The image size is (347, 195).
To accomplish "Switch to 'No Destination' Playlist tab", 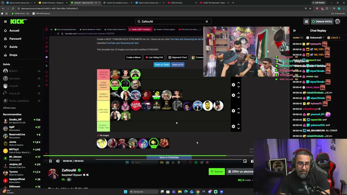I will coord(214,3).
